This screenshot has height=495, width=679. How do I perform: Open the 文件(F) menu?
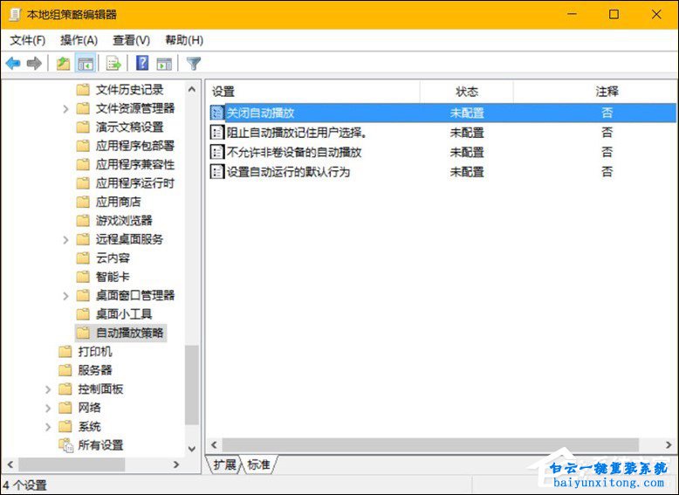[x=27, y=40]
